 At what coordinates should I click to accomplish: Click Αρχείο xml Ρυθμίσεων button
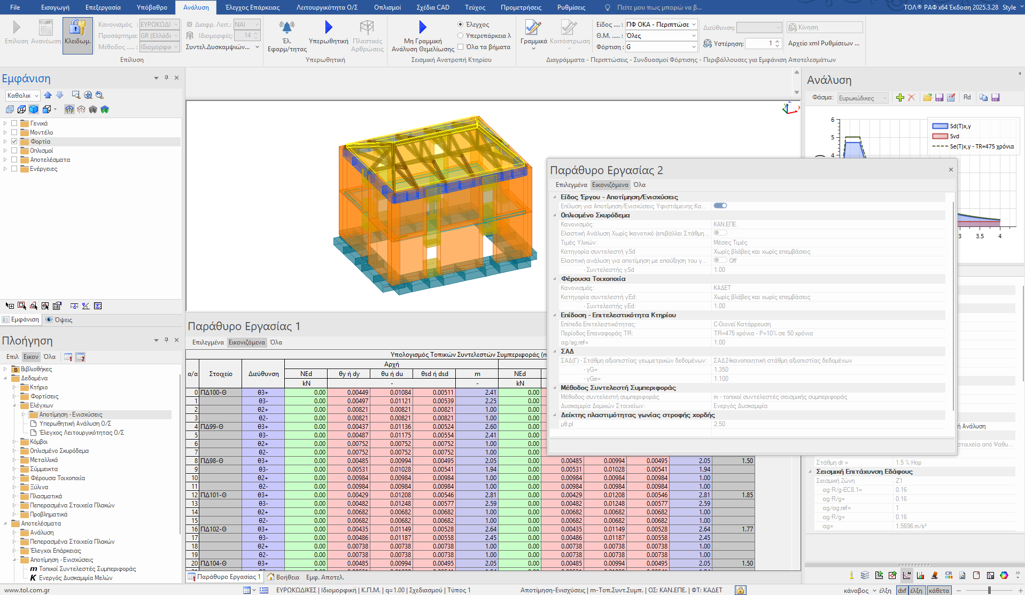coord(824,43)
